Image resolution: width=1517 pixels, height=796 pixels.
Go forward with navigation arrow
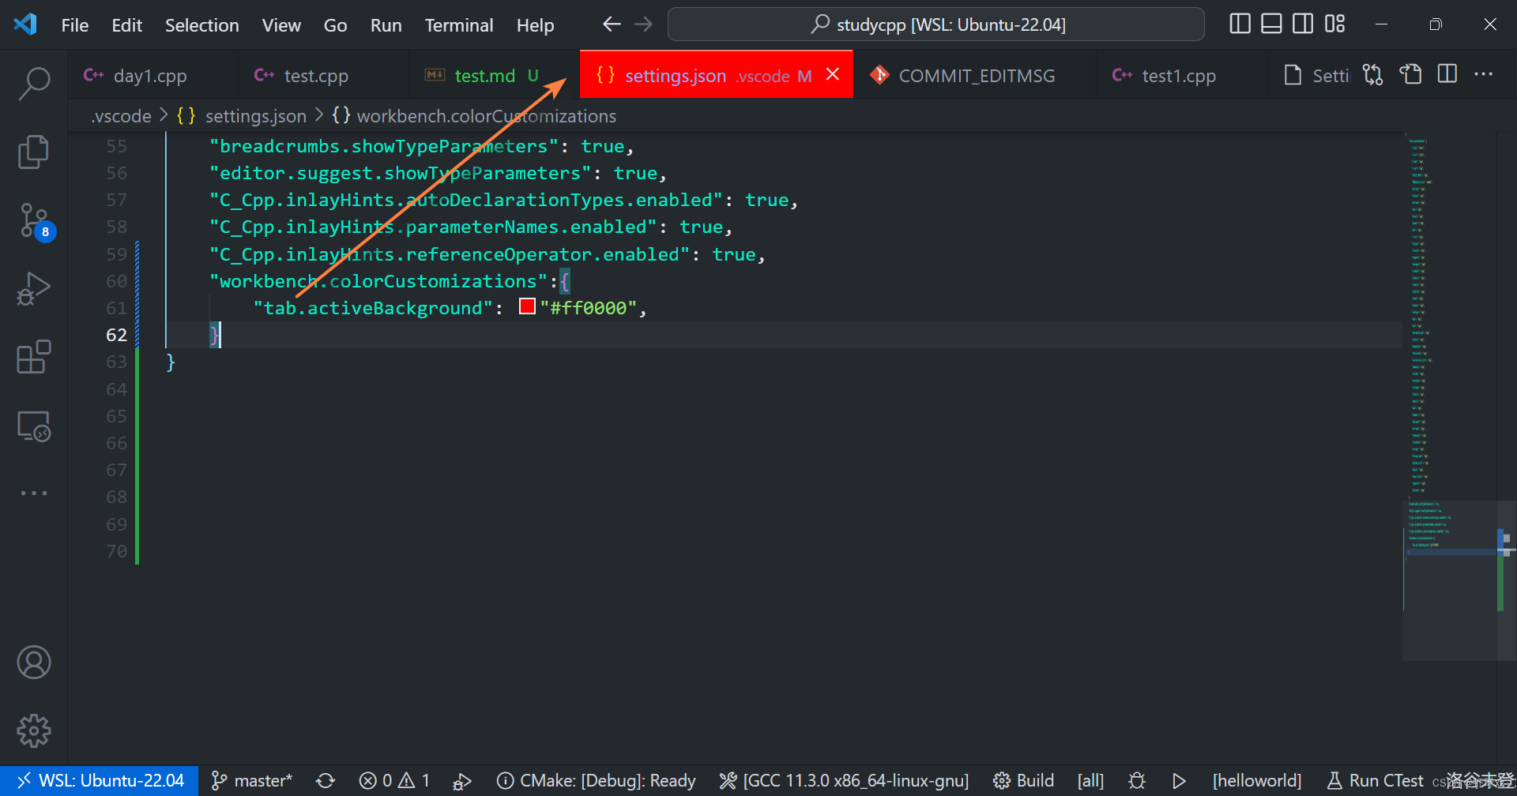[x=644, y=24]
